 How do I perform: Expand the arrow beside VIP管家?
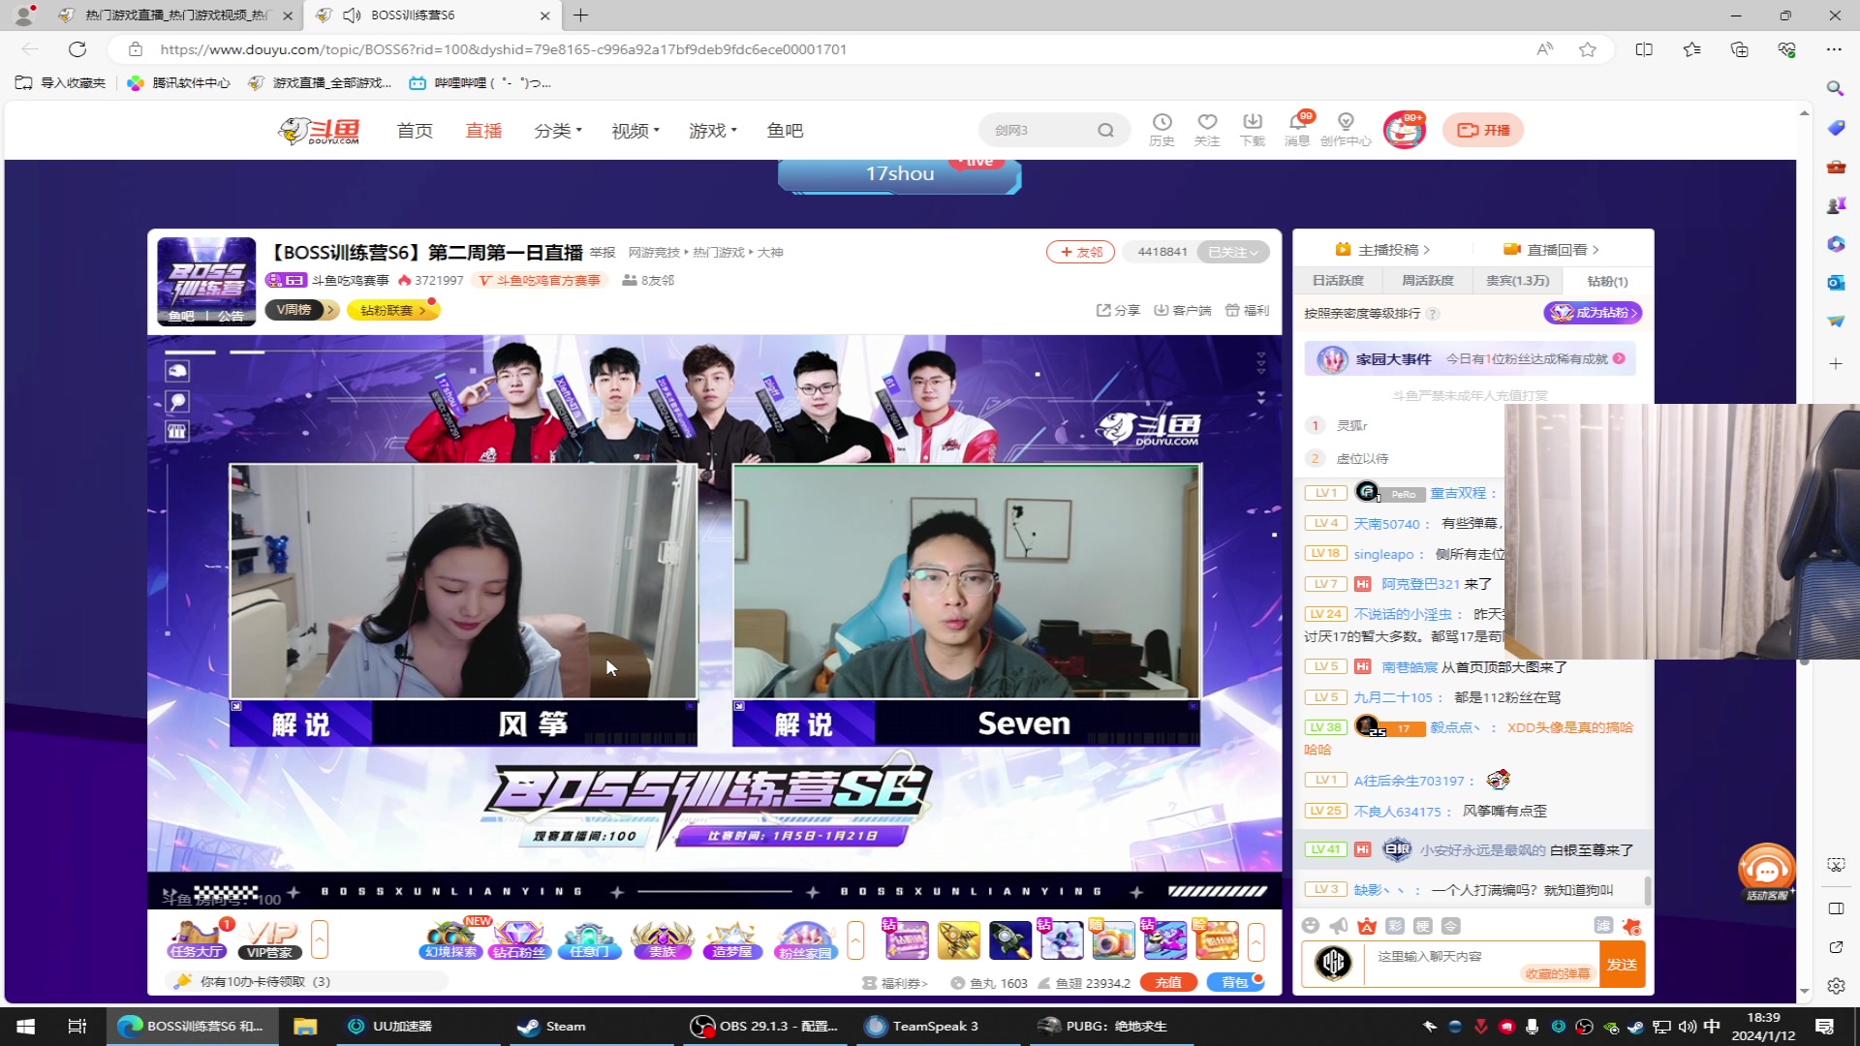pos(319,939)
